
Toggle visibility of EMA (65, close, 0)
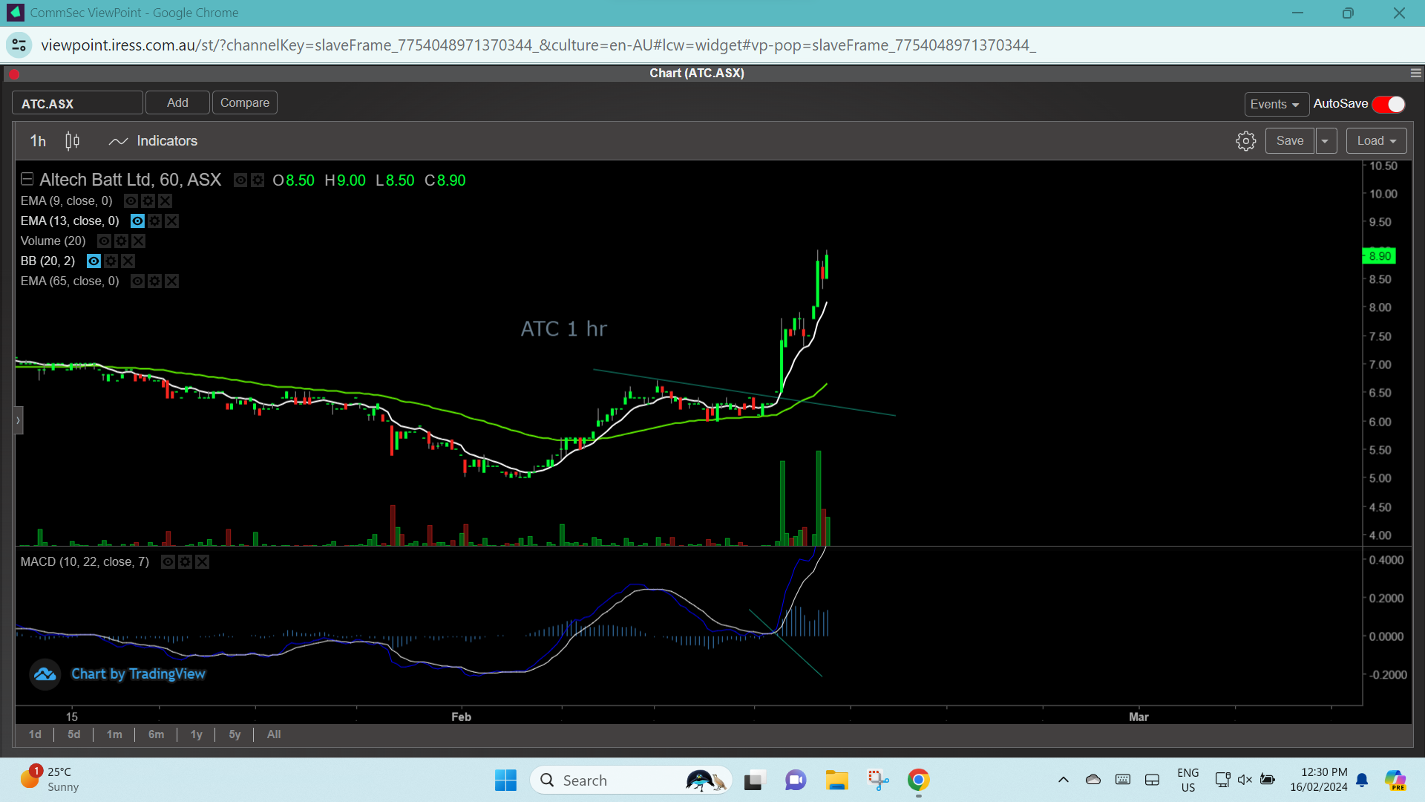click(x=137, y=281)
